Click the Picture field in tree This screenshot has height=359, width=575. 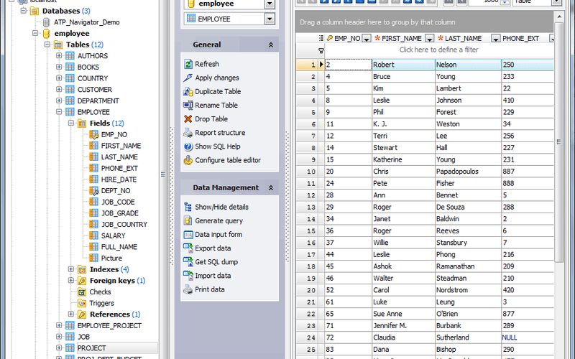[111, 258]
